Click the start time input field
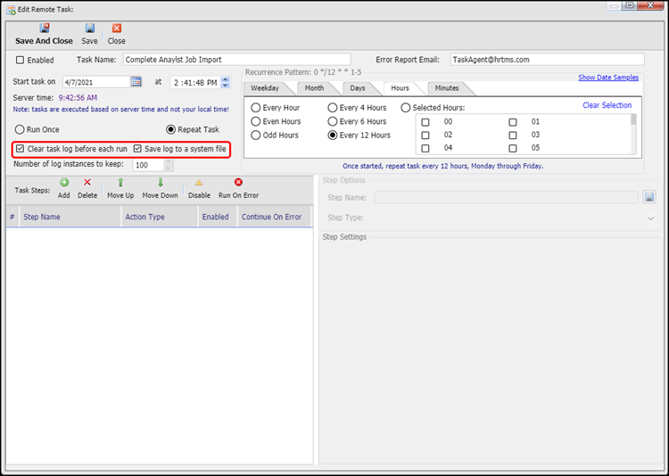This screenshot has height=476, width=669. coord(196,82)
